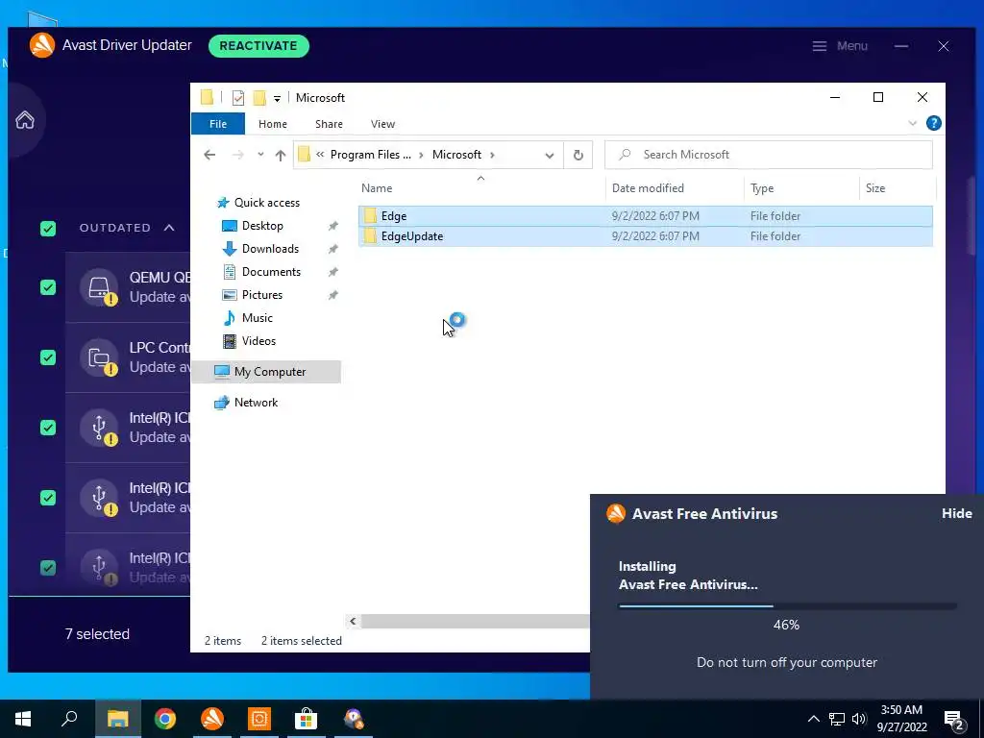Expand the File Explorer ribbon
Viewport: 984px width, 738px height.
(x=913, y=123)
